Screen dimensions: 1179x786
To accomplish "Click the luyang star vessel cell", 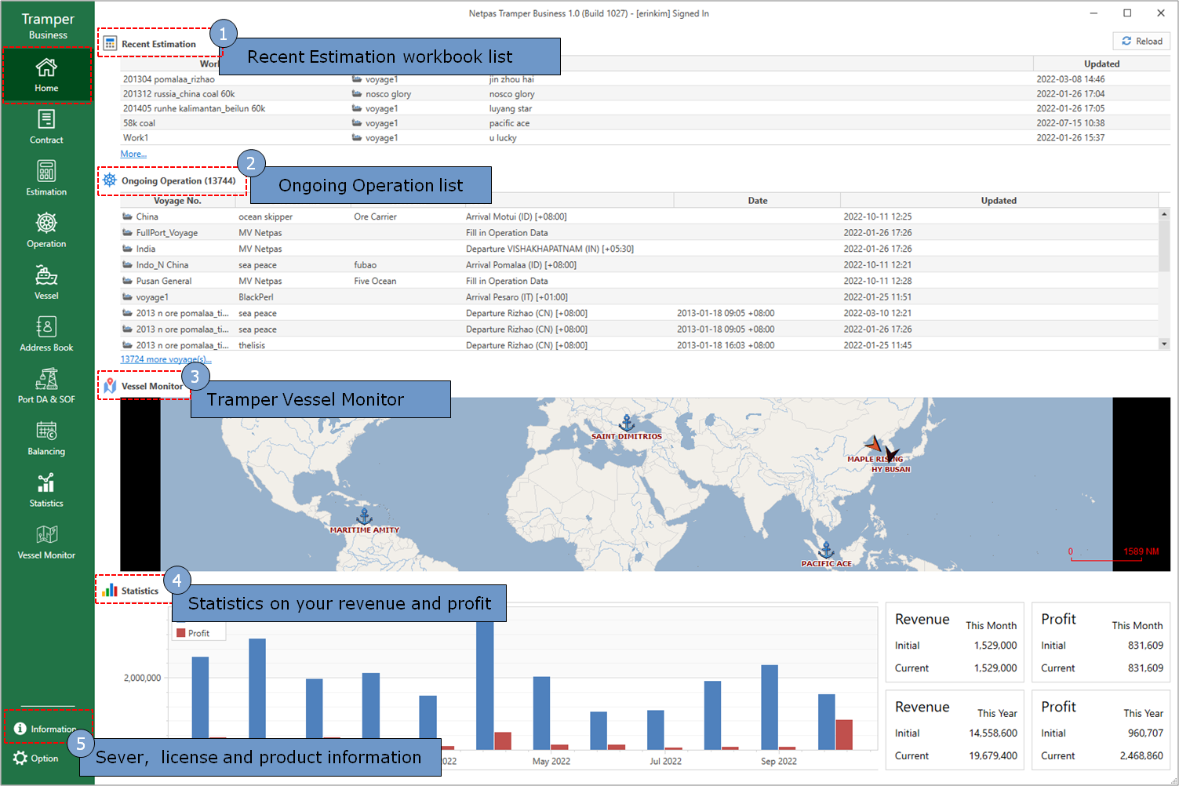I will (511, 109).
